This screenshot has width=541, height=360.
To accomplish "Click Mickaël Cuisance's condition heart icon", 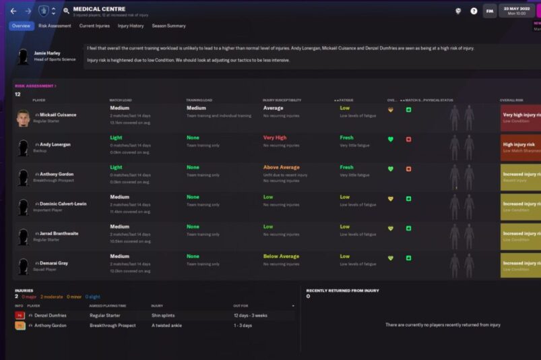I will [x=391, y=110].
